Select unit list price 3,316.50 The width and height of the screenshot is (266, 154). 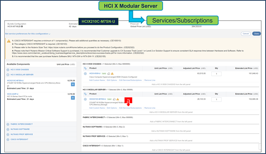pos(71,94)
